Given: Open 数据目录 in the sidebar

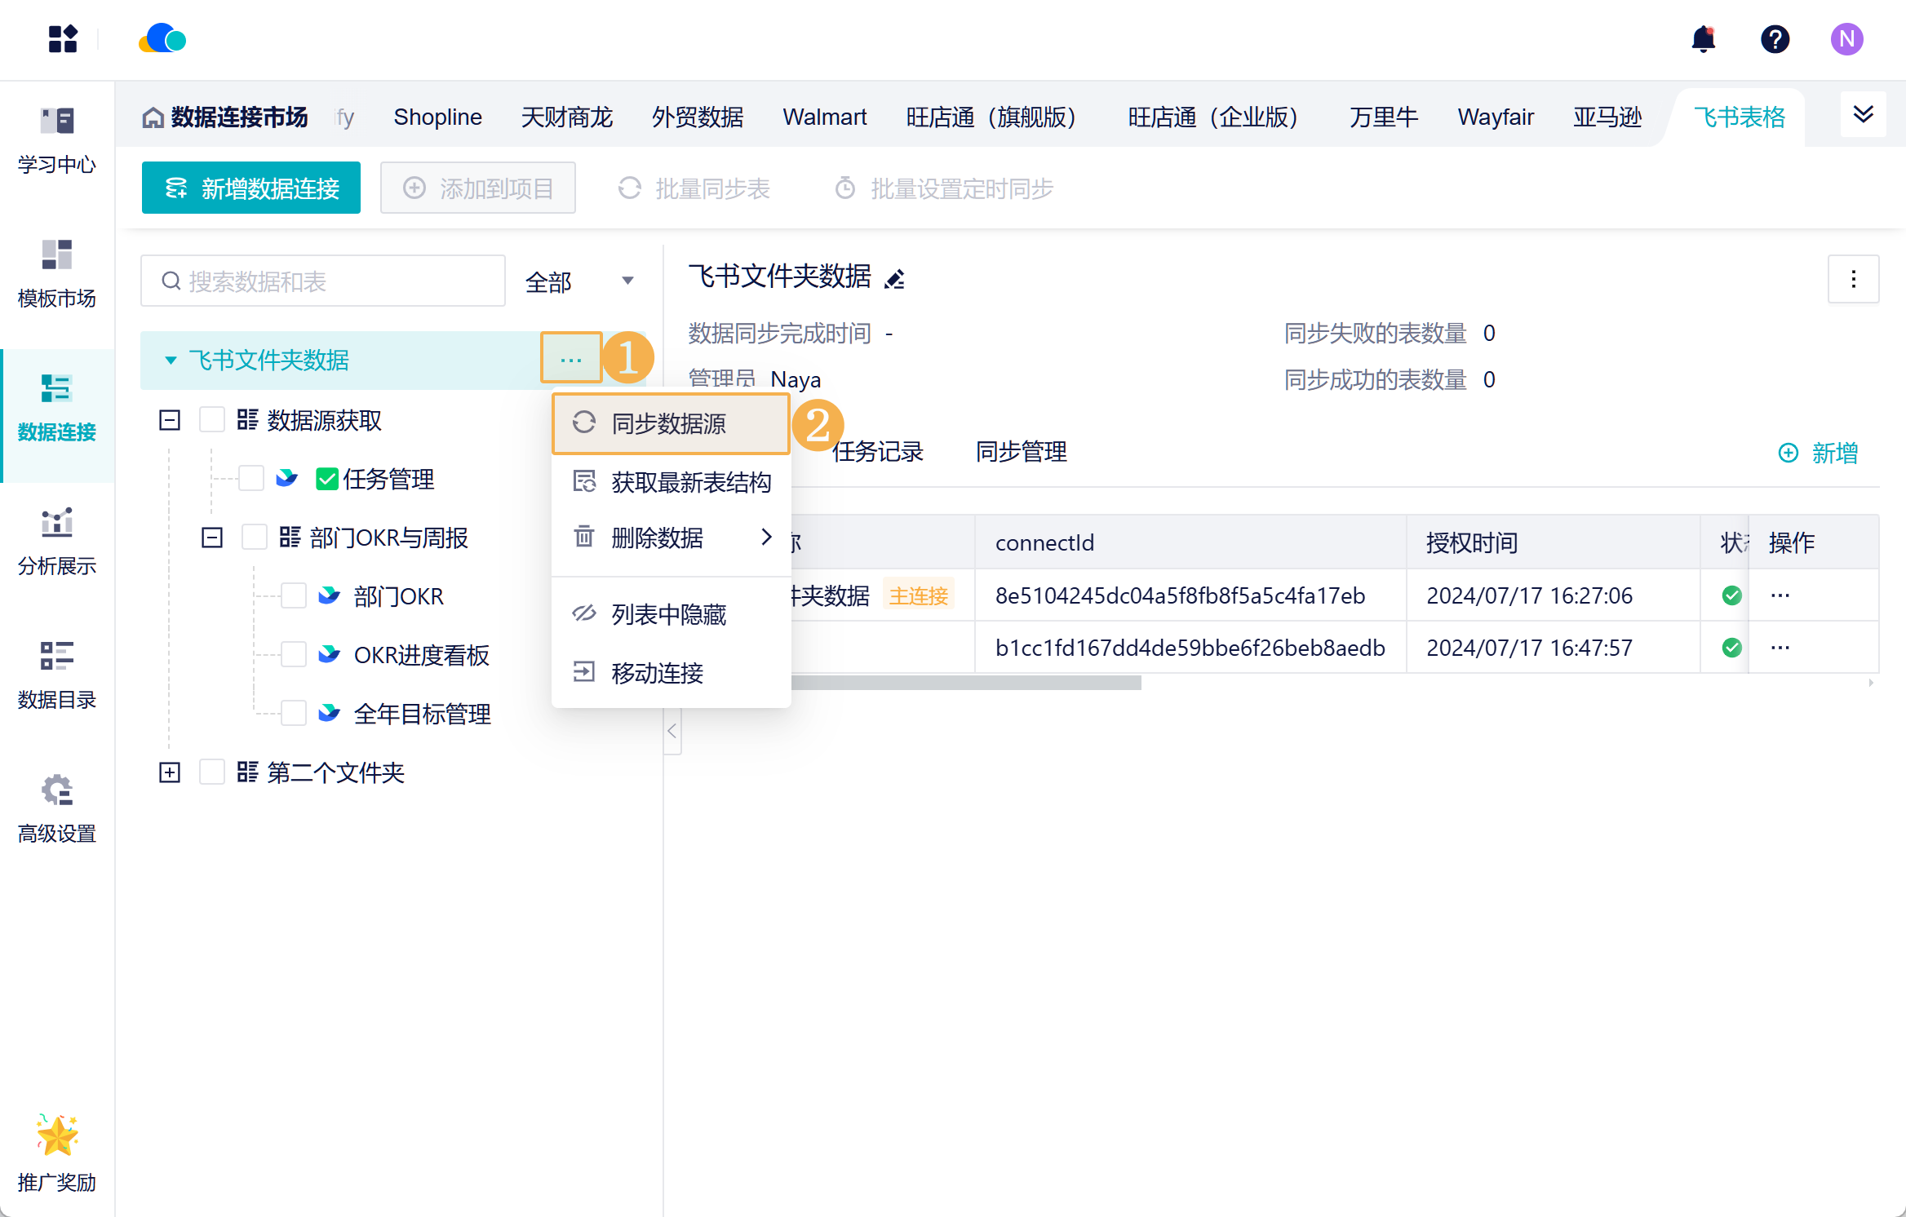Looking at the screenshot, I should [57, 675].
